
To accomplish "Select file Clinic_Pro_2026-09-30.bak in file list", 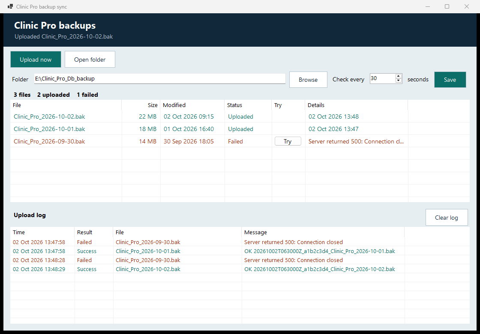I will point(49,141).
